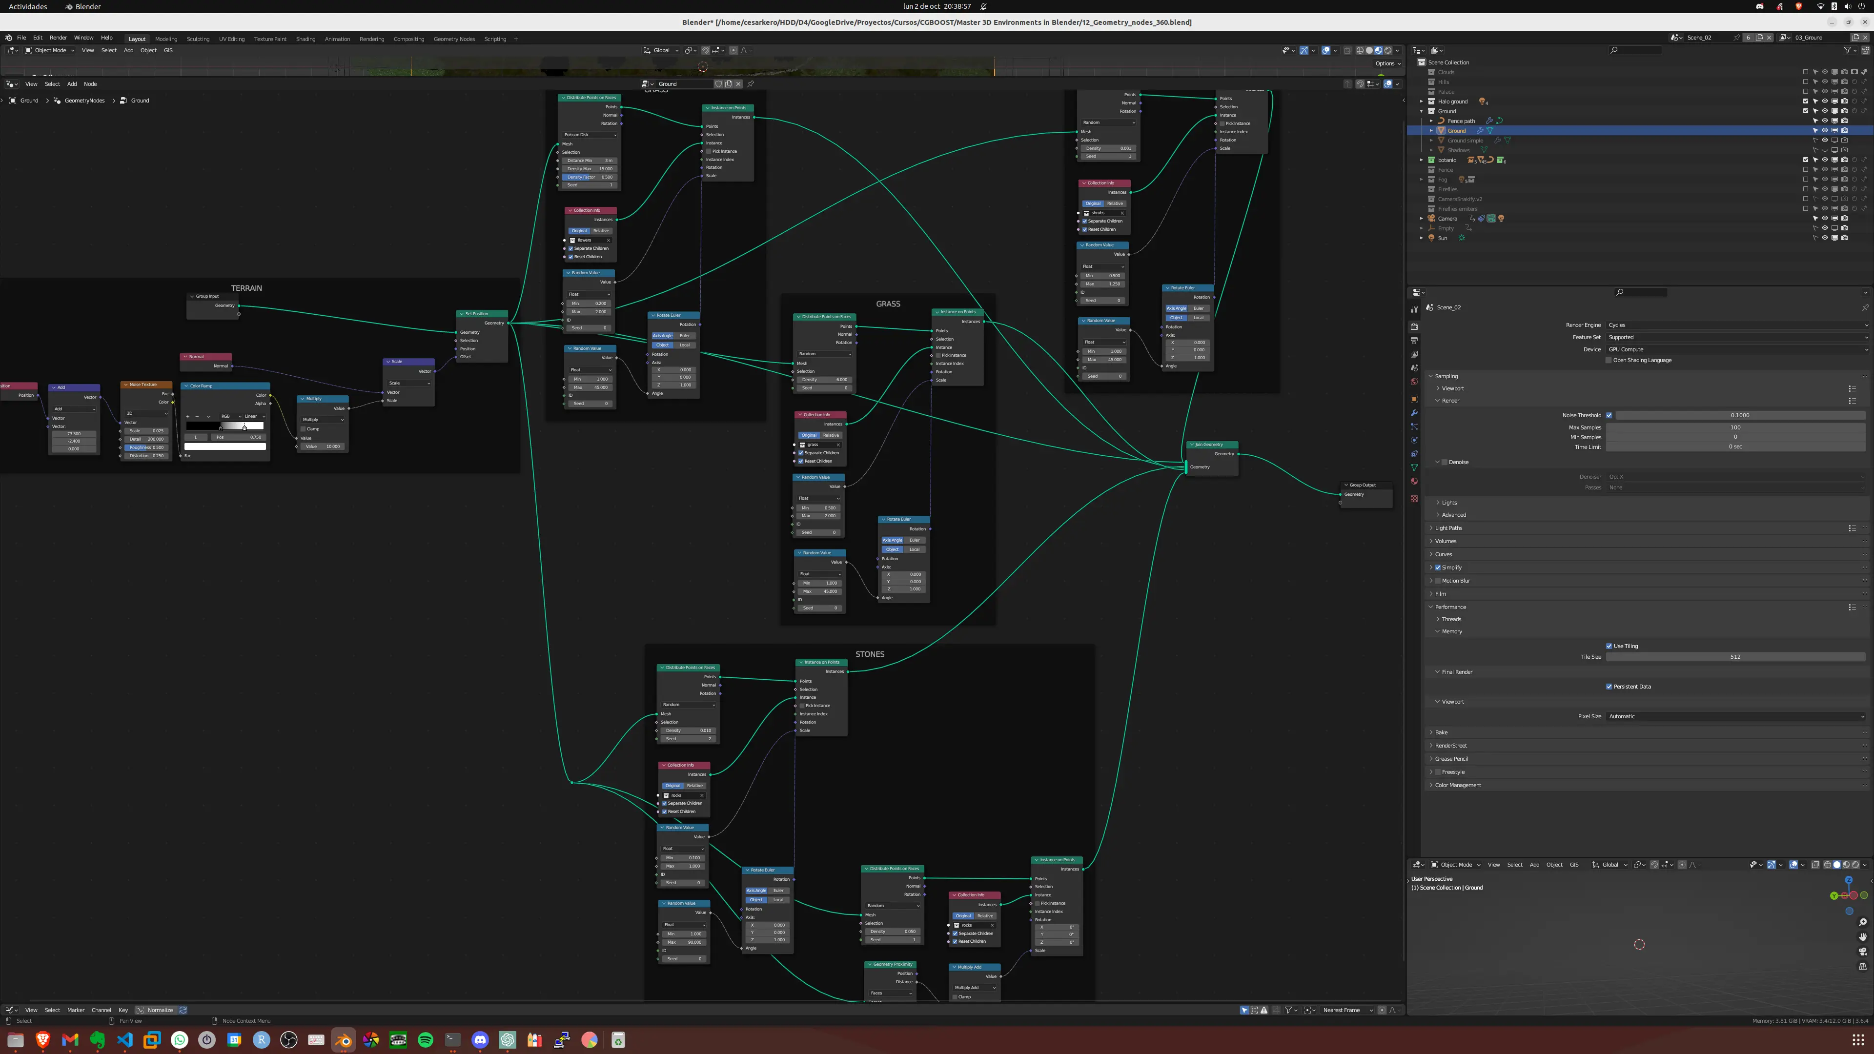The width and height of the screenshot is (1874, 1054).
Task: Open the Output properties tab icon
Action: click(1414, 341)
